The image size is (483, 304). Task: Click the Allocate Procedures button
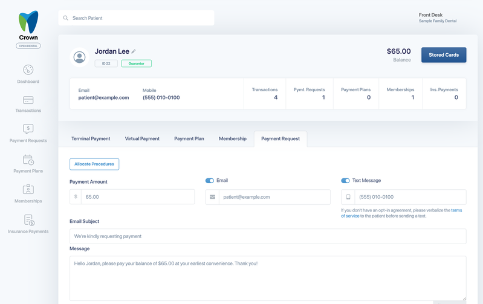point(94,164)
